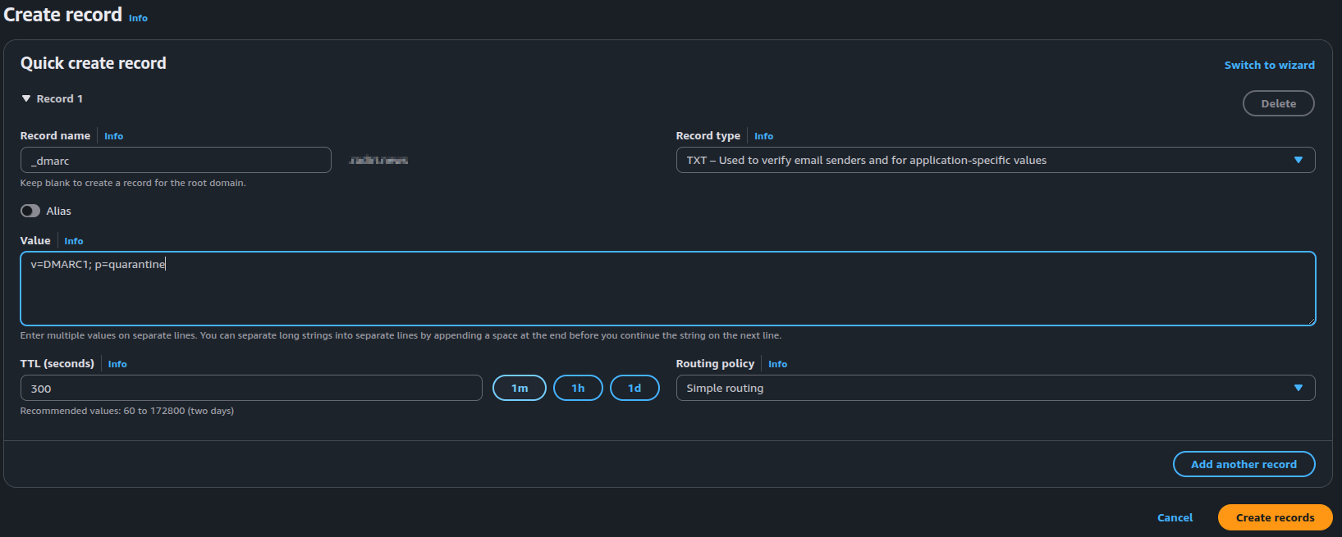Click the Value textarea resize handle
This screenshot has width=1342, height=537.
tap(1311, 321)
